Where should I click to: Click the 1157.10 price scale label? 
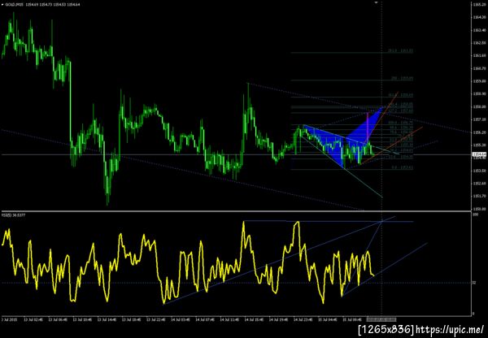click(x=479, y=119)
